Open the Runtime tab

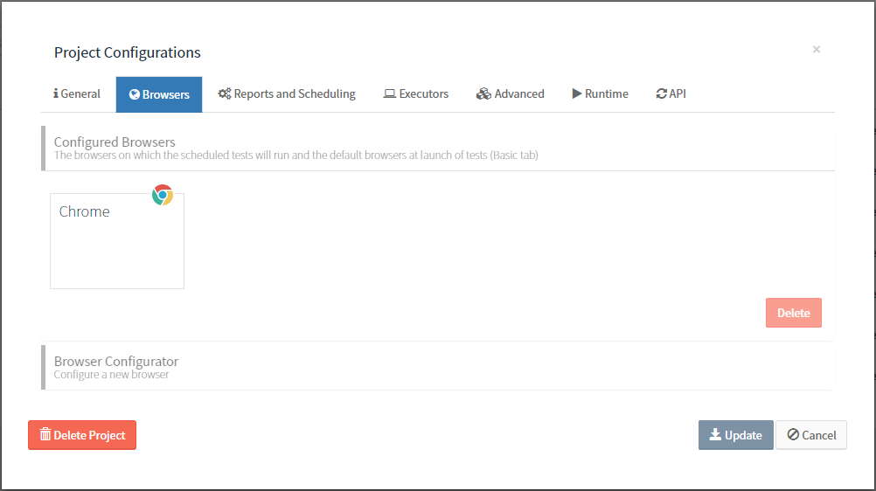[x=600, y=93]
